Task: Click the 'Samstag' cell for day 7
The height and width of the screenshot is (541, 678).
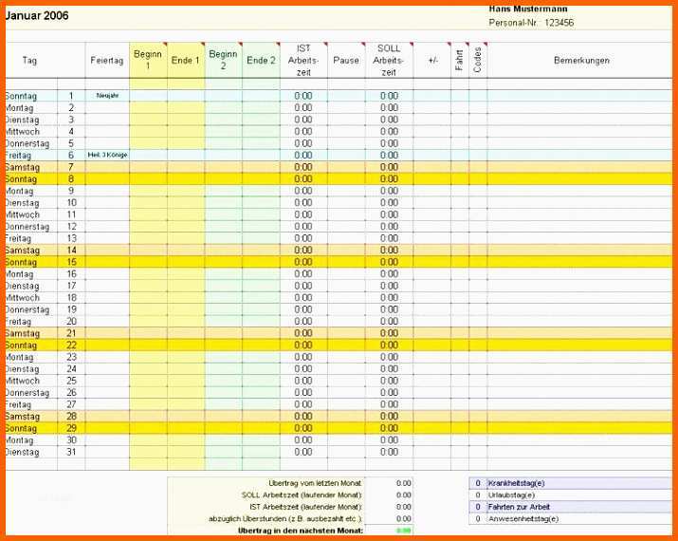Action: click(31, 167)
